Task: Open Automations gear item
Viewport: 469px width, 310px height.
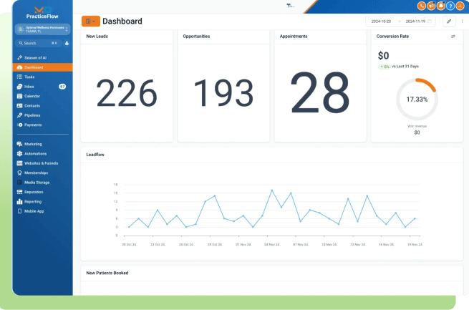Action: click(x=42, y=153)
